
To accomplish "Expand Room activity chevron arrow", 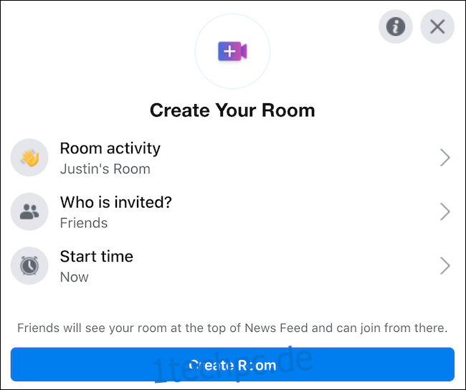I will [x=444, y=158].
